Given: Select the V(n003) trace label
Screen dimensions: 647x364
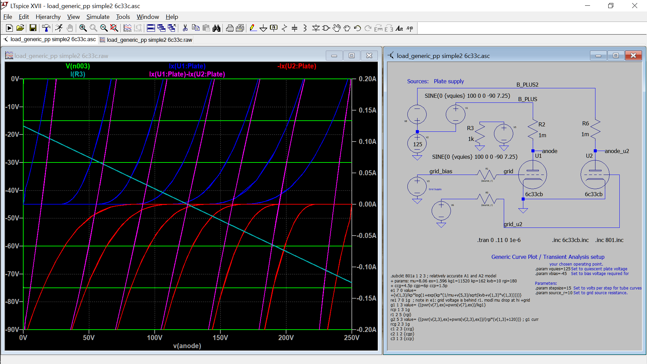Looking at the screenshot, I should [x=78, y=66].
